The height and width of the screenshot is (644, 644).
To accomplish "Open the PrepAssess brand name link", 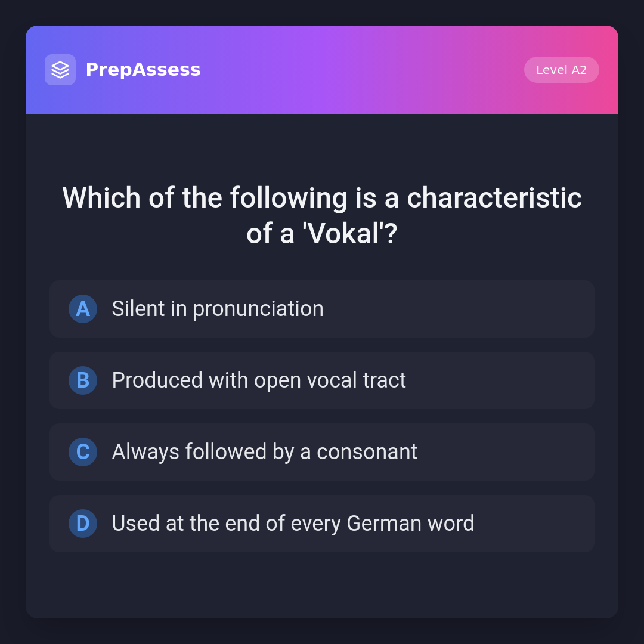I will [143, 70].
